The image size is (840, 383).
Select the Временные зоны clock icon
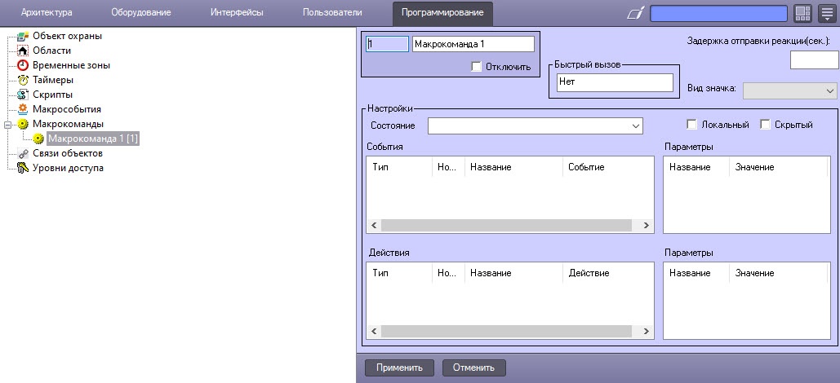(x=23, y=65)
